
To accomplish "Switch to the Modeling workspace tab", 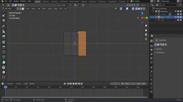I will pyautogui.click(x=45, y=1).
